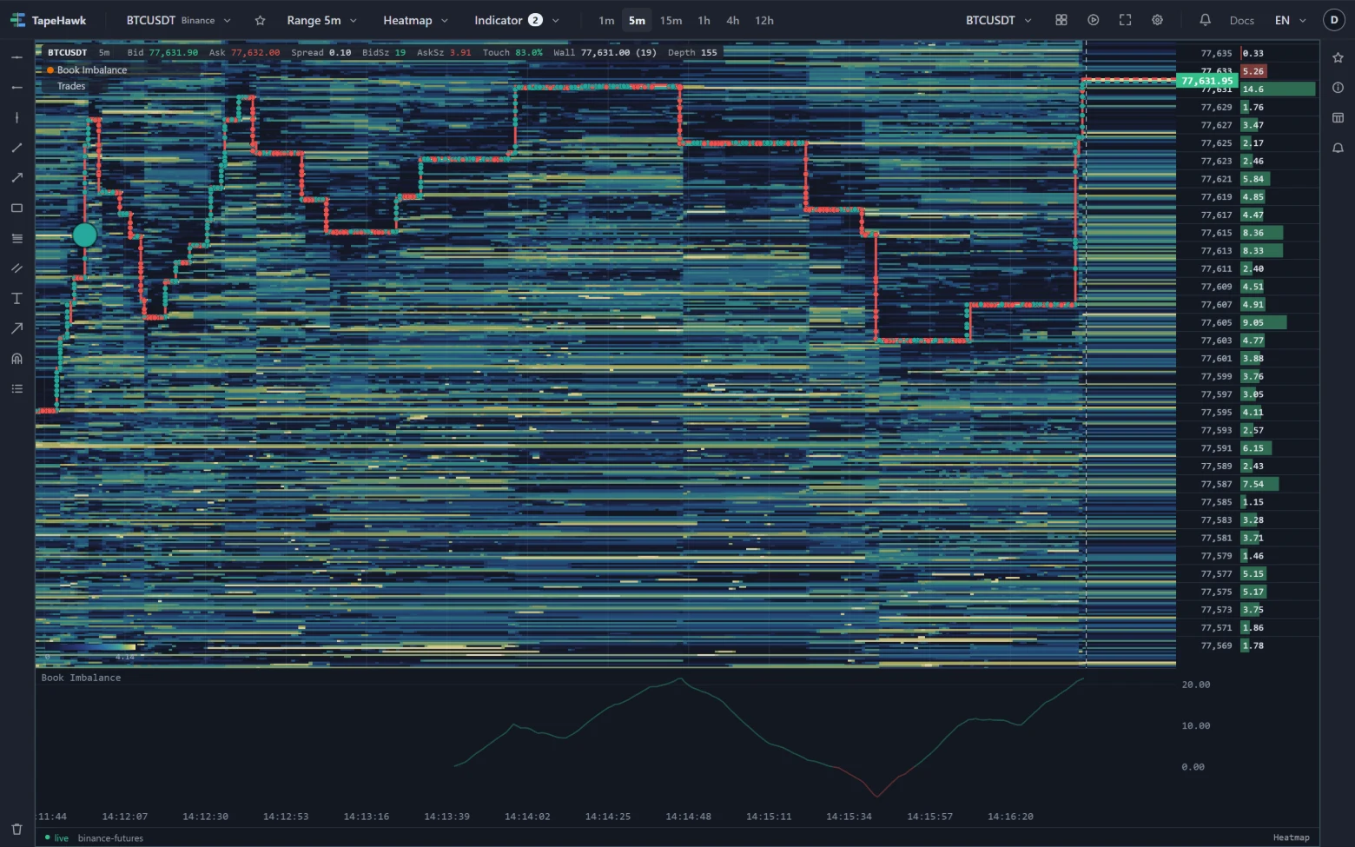Click the 77,569 order book row with 1.78
The width and height of the screenshot is (1355, 847).
(x=1247, y=645)
